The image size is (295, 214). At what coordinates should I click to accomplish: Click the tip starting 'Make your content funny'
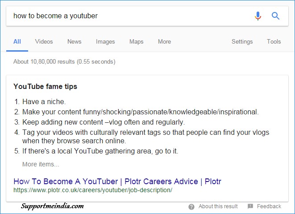point(141,112)
